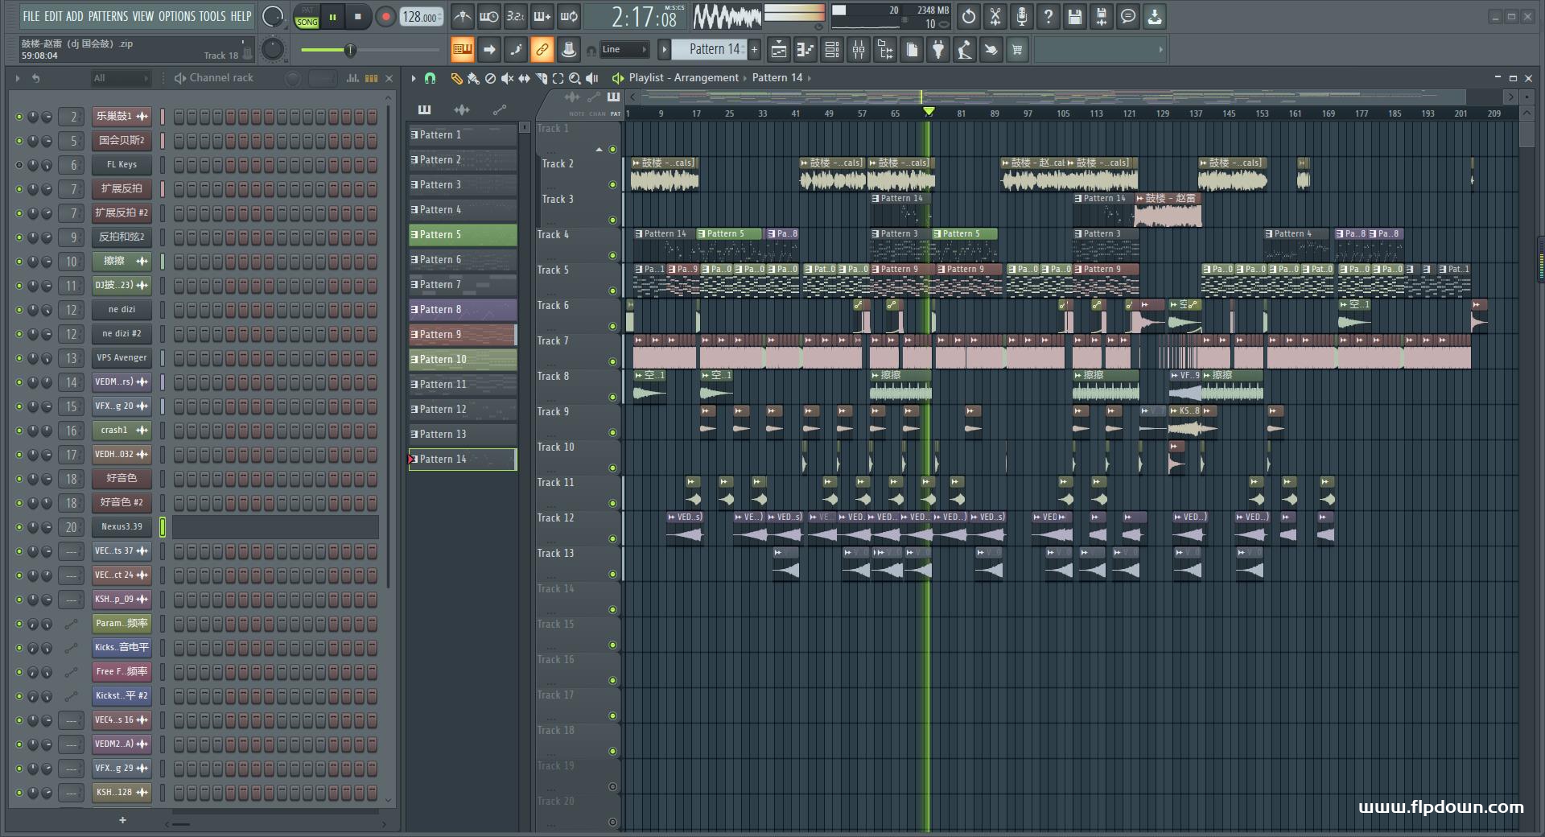Open the browser view icon

(x=884, y=50)
